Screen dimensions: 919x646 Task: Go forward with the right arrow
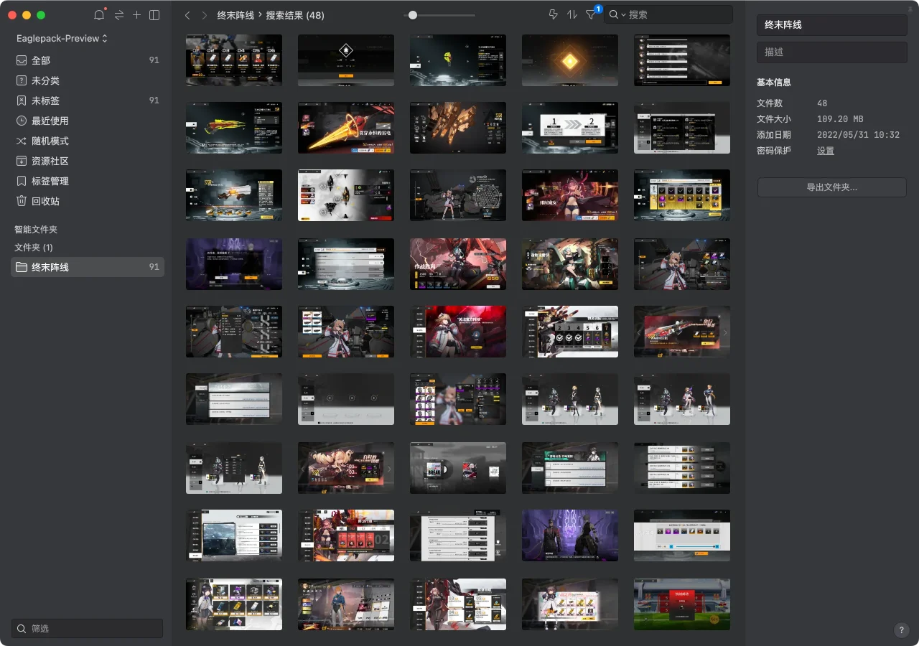click(x=205, y=15)
